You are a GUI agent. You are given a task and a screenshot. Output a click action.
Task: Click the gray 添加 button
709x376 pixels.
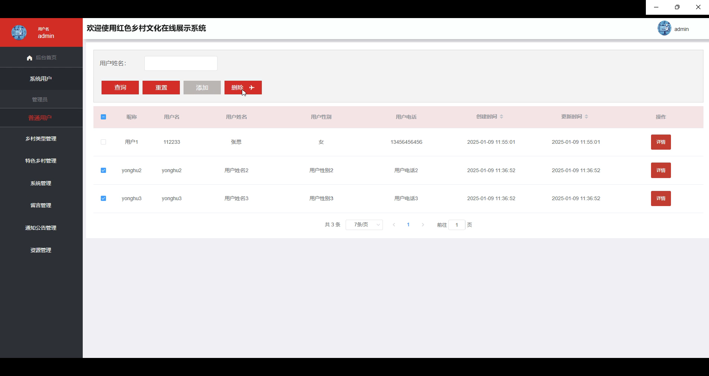pos(202,87)
